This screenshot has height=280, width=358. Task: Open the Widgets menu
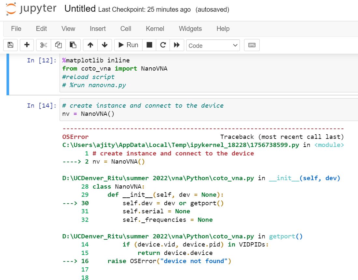coord(190,29)
